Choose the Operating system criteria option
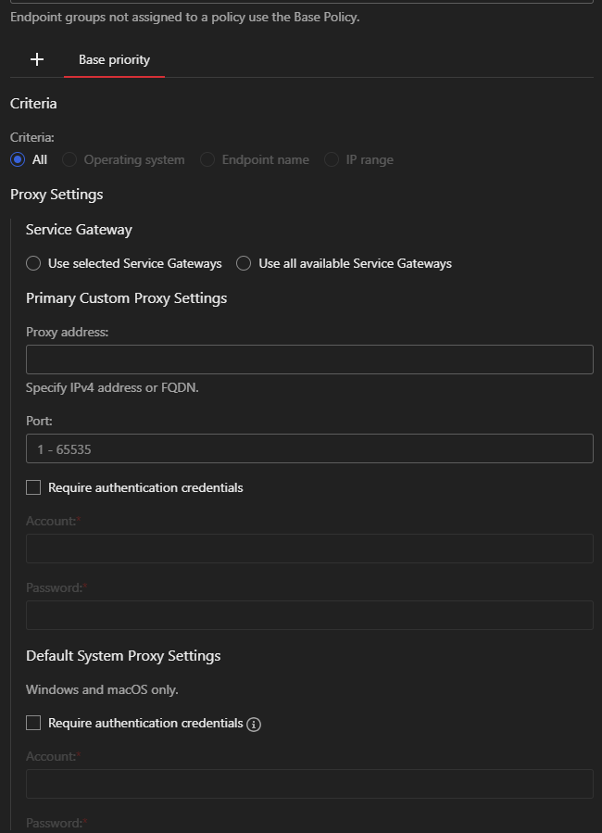The image size is (602, 833). click(69, 159)
